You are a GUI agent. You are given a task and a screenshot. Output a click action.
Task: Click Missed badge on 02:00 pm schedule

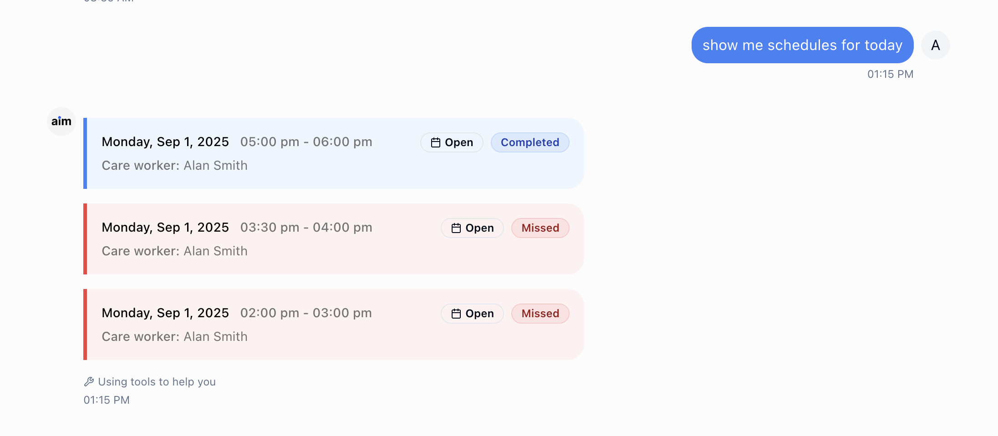pos(540,314)
